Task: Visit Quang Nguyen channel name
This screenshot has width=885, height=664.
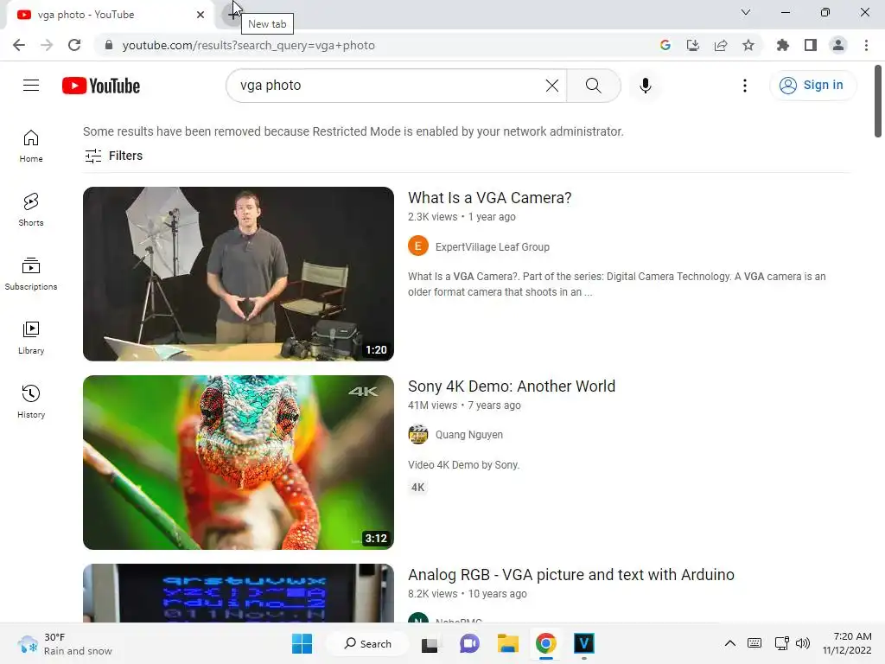Action: (x=469, y=435)
